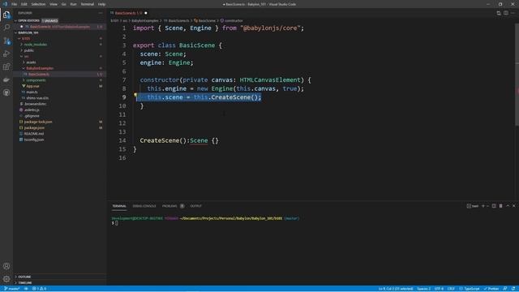The width and height of the screenshot is (519, 292).
Task: Click the lightbulb quick-fix icon on line 9
Action: 135,95
